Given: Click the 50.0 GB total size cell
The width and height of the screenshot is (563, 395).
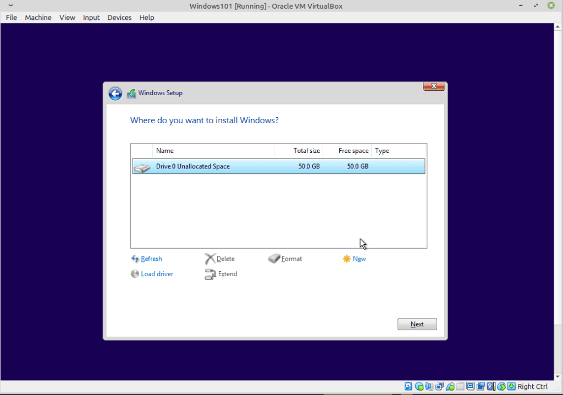Looking at the screenshot, I should (309, 166).
